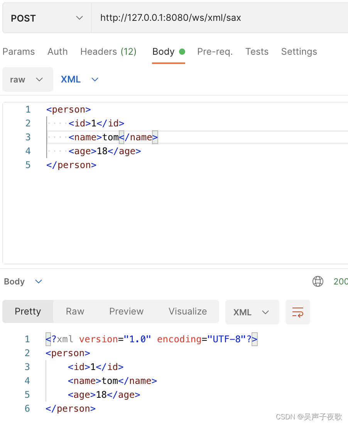The height and width of the screenshot is (424, 348).
Task: Toggle the line wrap icon
Action: 298,312
